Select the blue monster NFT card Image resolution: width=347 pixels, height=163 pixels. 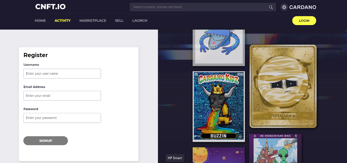219,48
